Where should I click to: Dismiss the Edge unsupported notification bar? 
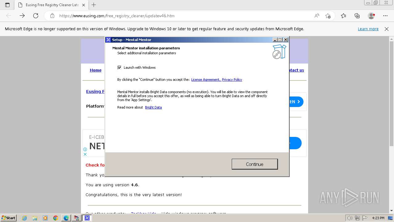(x=387, y=29)
